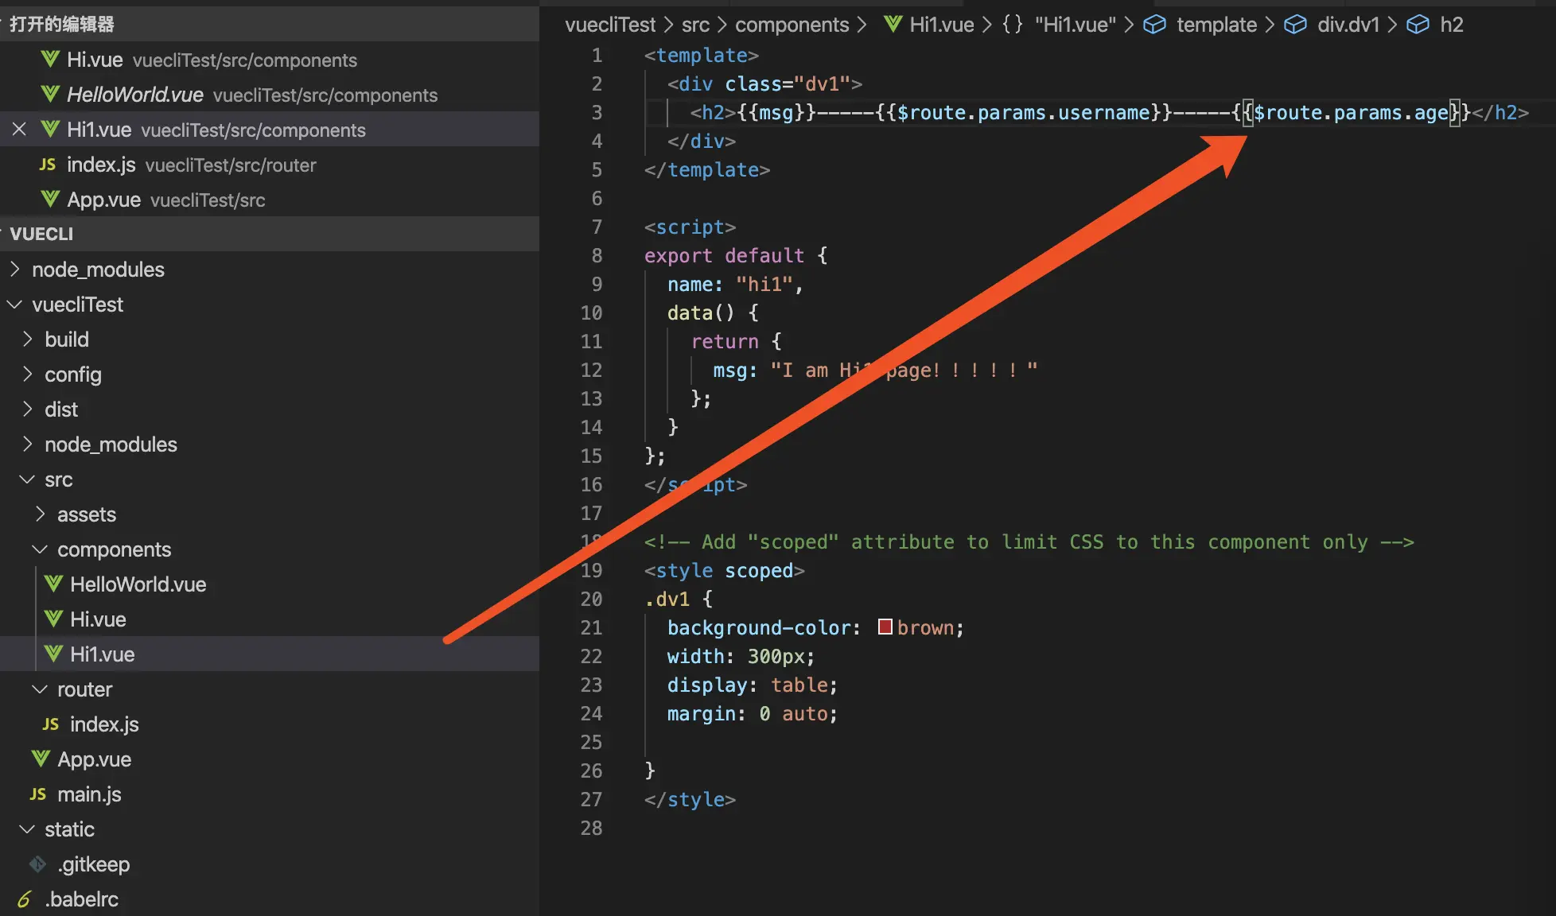Click the .gitkeep git file icon

pyautogui.click(x=37, y=864)
